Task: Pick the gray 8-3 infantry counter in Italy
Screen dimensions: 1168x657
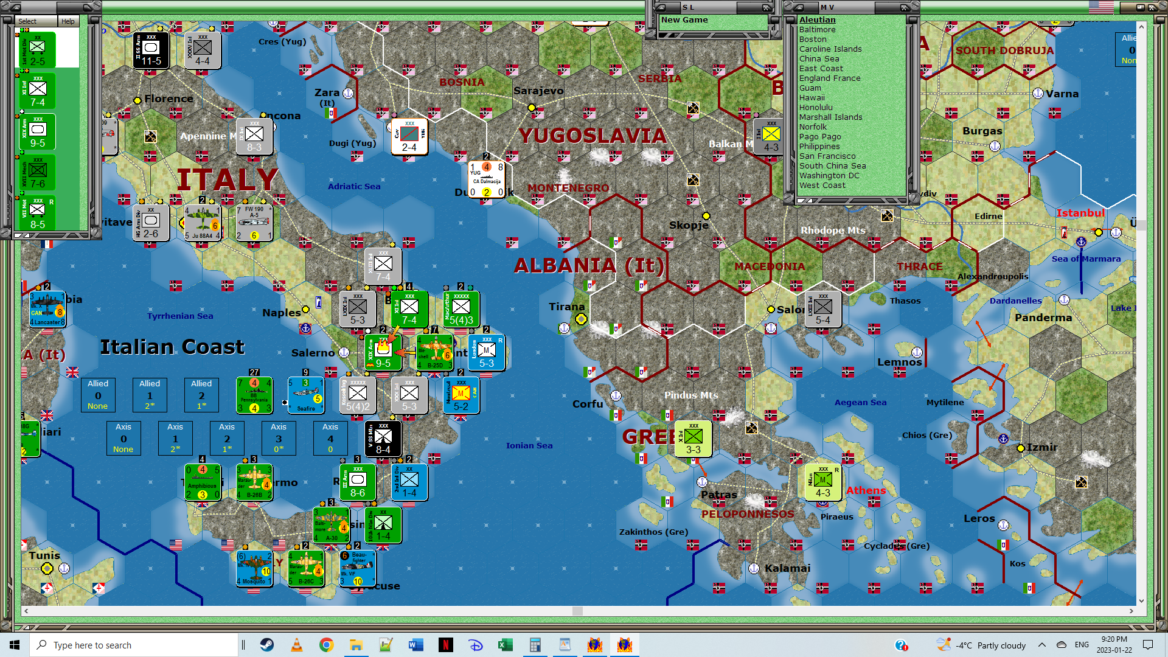Action: (x=254, y=137)
